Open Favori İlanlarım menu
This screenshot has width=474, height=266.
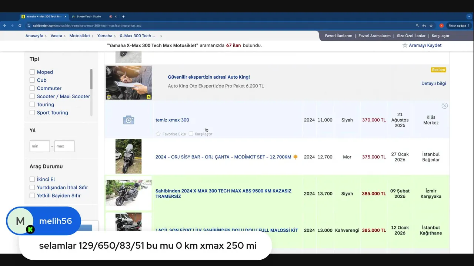[338, 36]
